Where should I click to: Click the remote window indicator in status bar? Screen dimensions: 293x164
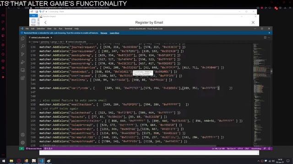pyautogui.click(x=22, y=149)
